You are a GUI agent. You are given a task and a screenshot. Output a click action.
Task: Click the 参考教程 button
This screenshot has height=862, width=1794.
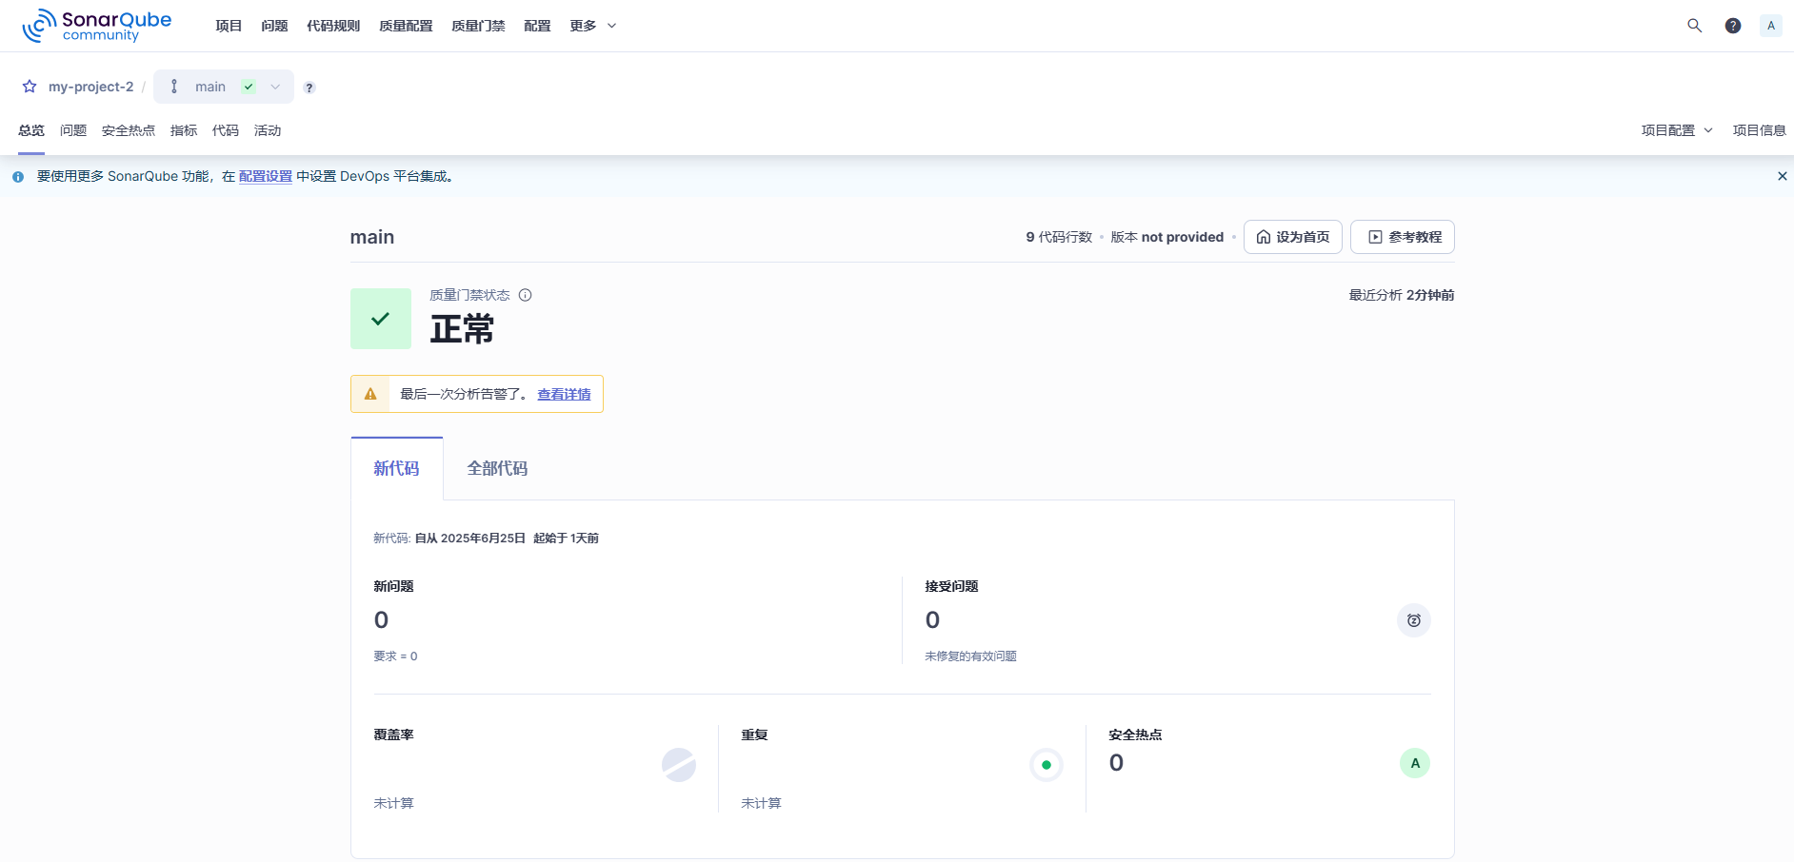point(1402,237)
